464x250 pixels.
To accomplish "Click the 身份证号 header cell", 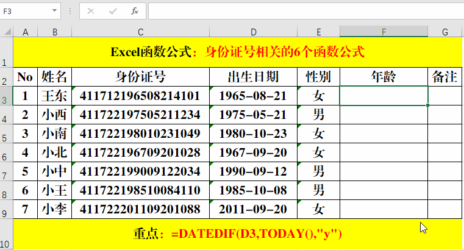I will tap(141, 77).
